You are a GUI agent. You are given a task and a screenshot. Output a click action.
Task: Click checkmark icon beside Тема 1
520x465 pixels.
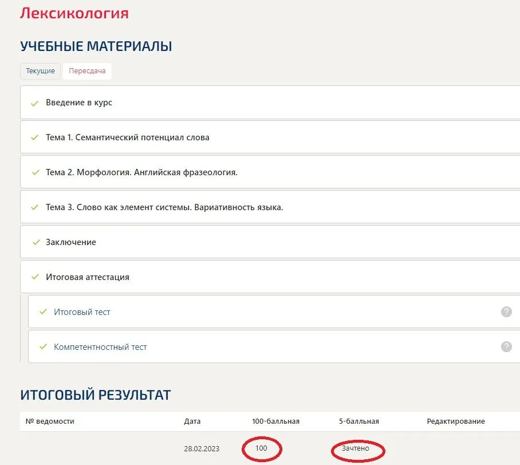[34, 137]
